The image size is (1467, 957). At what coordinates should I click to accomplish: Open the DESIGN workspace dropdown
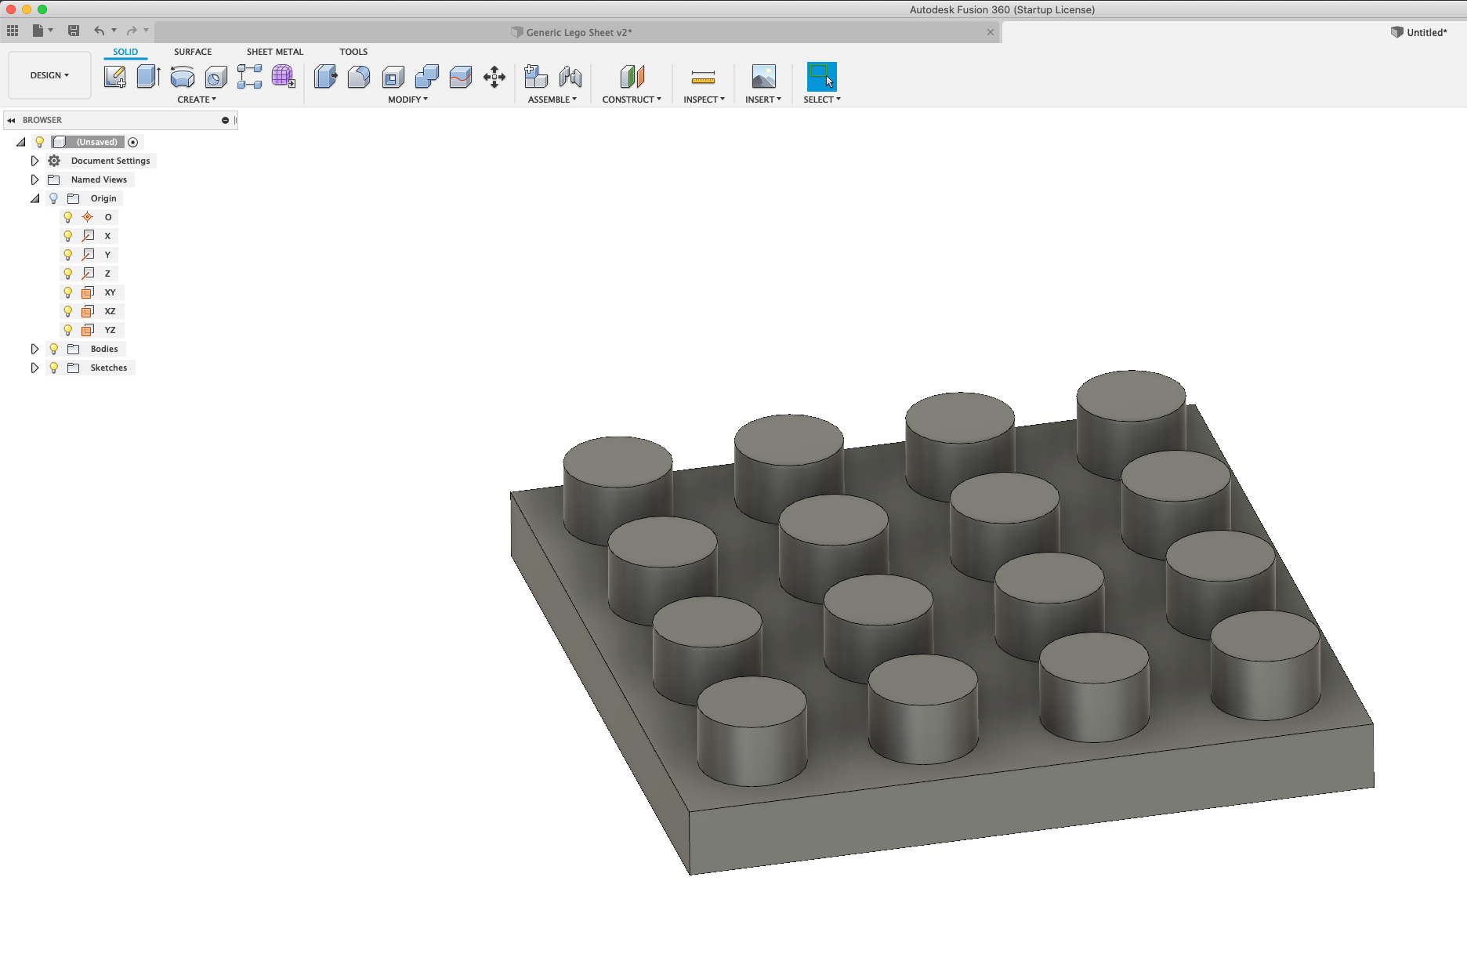click(49, 75)
